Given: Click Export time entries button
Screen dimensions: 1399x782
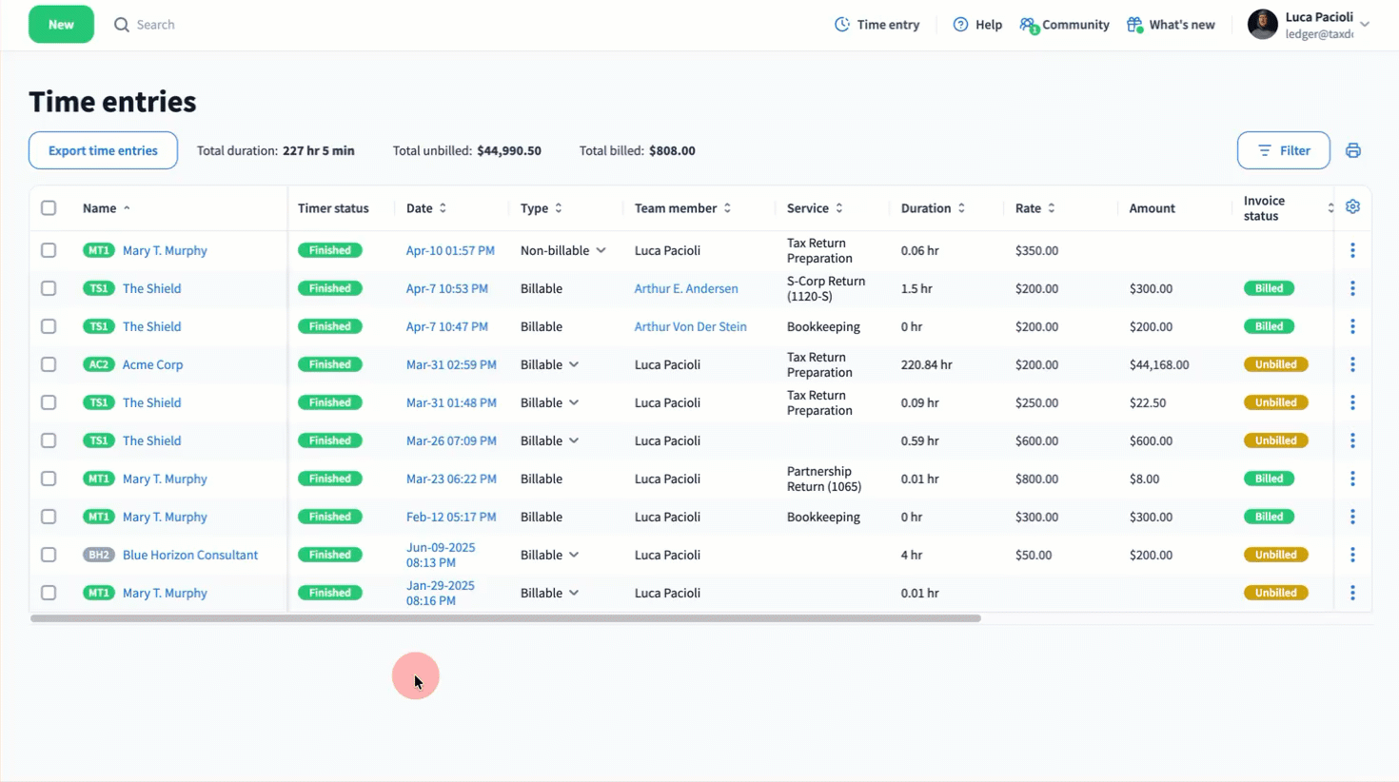Looking at the screenshot, I should [103, 150].
